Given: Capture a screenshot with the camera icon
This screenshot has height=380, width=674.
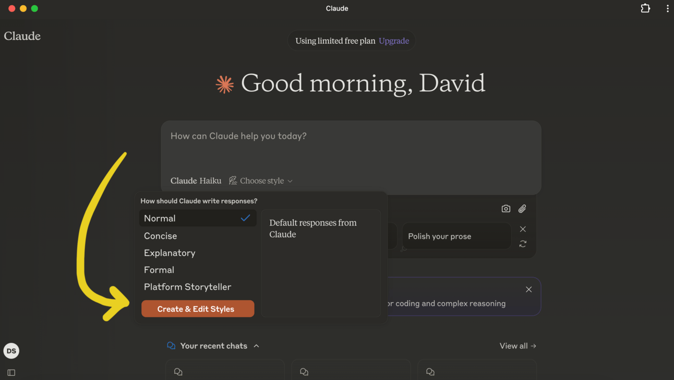Looking at the screenshot, I should pyautogui.click(x=506, y=209).
